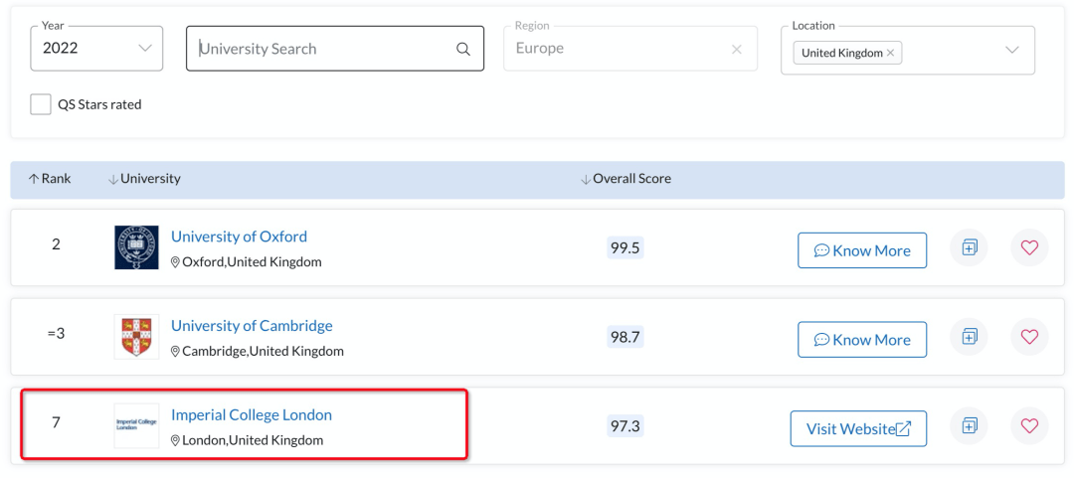This screenshot has height=478, width=1074.
Task: Enable the QS Stars rated checkbox
Action: tap(41, 104)
